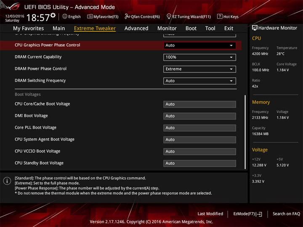Viewport: 303px width, 227px height.
Task: Click the Hardware Monitor panel title
Action: click(x=277, y=28)
